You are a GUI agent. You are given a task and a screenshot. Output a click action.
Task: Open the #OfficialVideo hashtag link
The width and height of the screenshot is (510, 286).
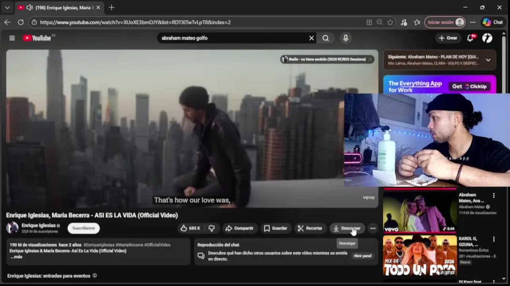(157, 245)
